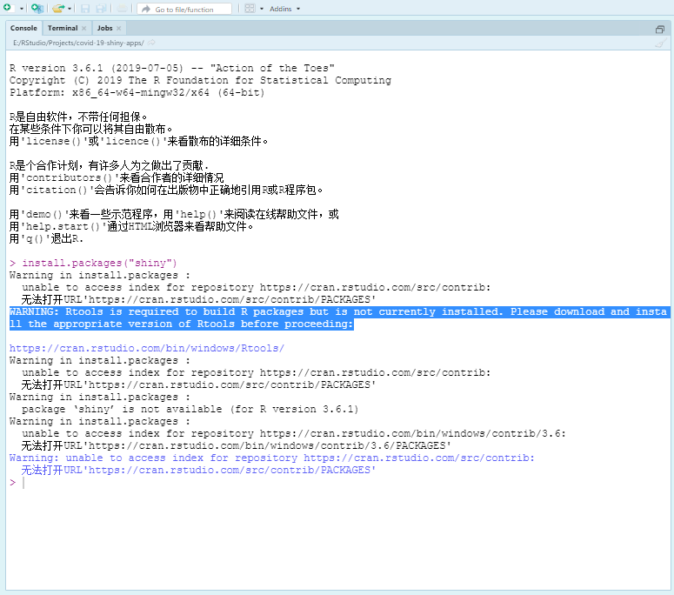Click the workspace panes grid icon
Screen dimensions: 674x595
[x=250, y=8]
